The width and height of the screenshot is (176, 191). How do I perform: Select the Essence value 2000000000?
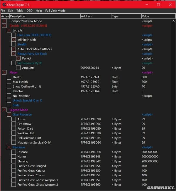[150, 152]
